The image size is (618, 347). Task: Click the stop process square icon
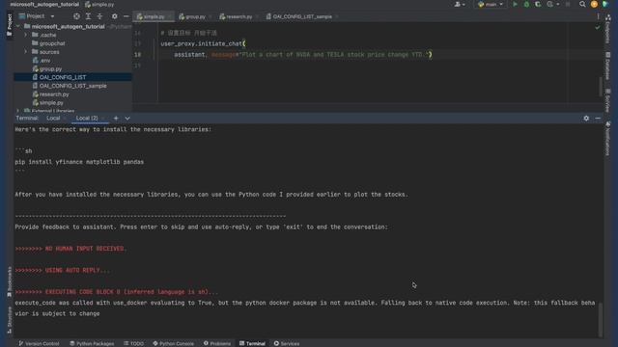click(x=568, y=4)
